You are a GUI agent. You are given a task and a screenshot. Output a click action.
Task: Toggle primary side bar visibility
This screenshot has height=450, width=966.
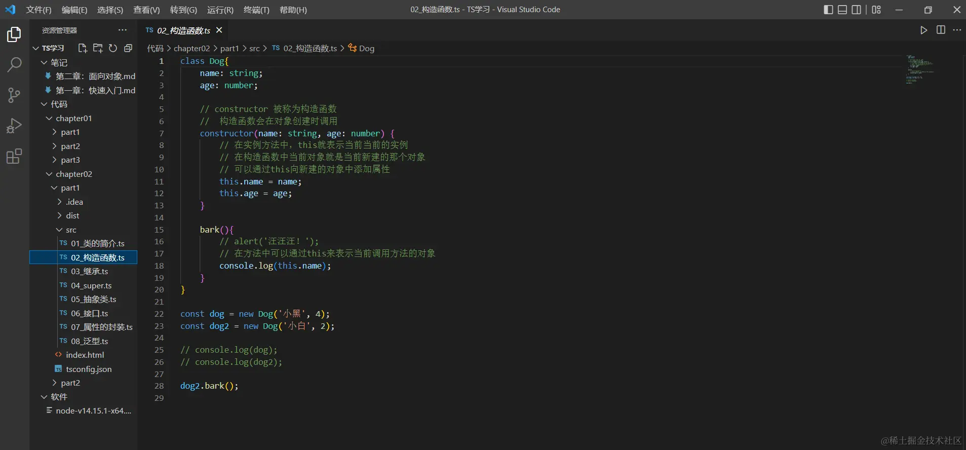coord(829,10)
